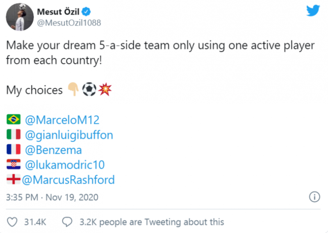Open the @lukamodric10 mention

coord(65,165)
